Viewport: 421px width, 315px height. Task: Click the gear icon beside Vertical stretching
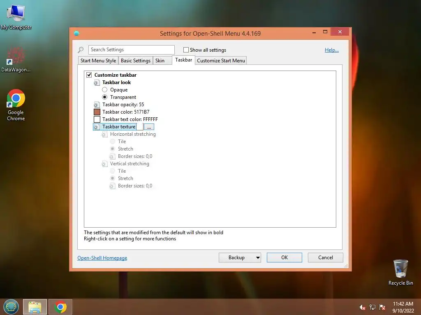pyautogui.click(x=104, y=164)
